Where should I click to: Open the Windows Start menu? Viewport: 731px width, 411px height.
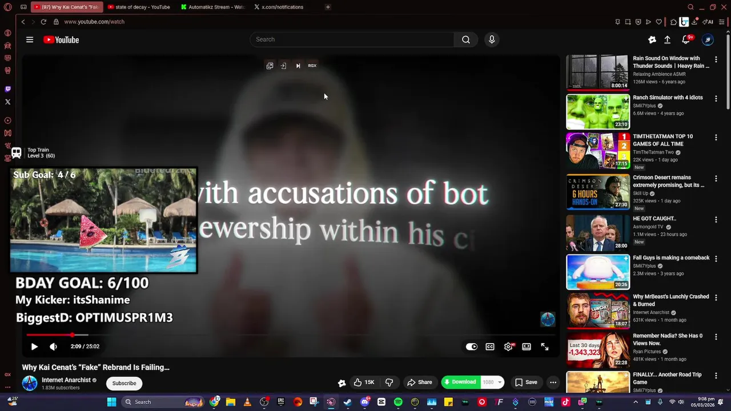pyautogui.click(x=111, y=402)
